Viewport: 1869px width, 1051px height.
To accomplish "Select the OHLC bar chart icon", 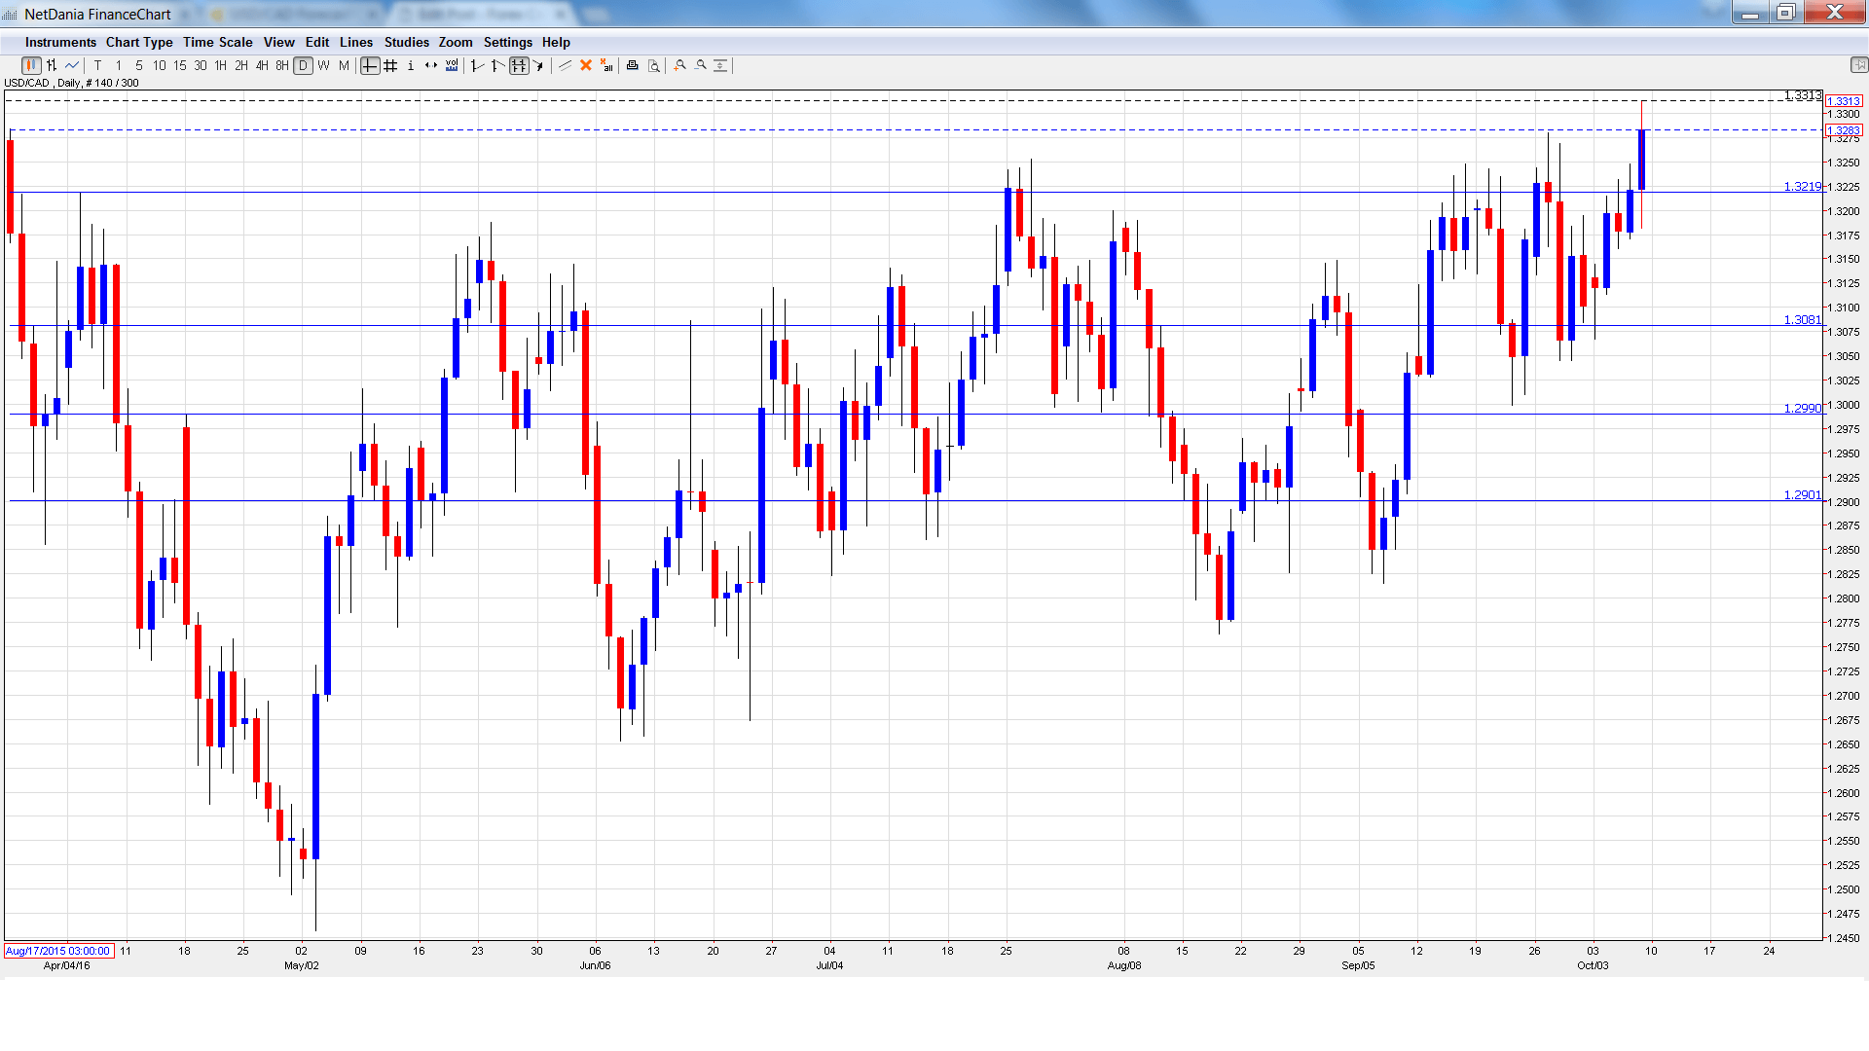I will [51, 65].
